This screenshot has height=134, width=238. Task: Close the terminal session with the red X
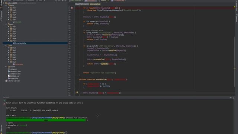(x=4, y=104)
